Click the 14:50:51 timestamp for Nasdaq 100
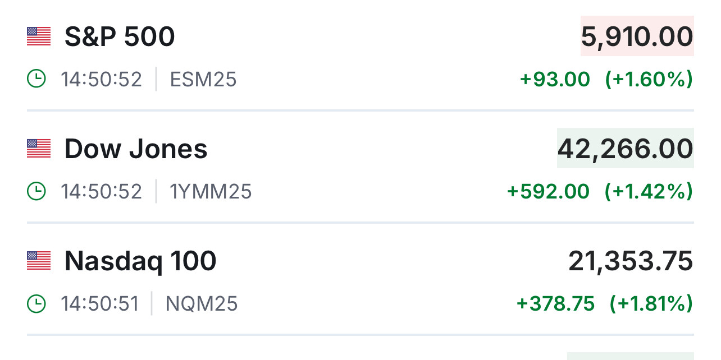The width and height of the screenshot is (721, 360). tap(99, 303)
